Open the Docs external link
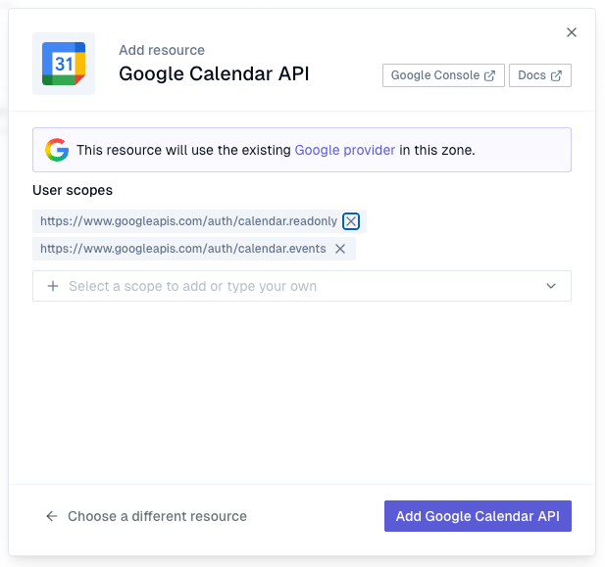This screenshot has width=605, height=567. [x=539, y=75]
